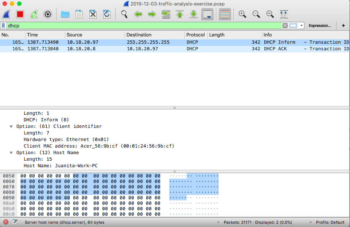
Task: Click source address 10.18.20.8
Action: pos(81,49)
